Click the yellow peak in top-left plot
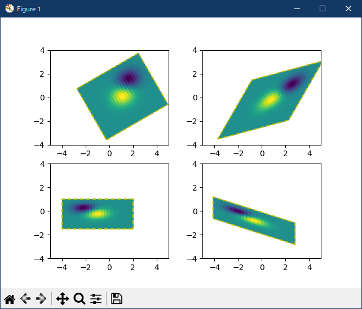This screenshot has width=362, height=309. click(122, 96)
